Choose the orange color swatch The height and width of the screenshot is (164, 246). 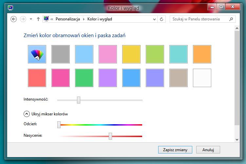coord(202,54)
